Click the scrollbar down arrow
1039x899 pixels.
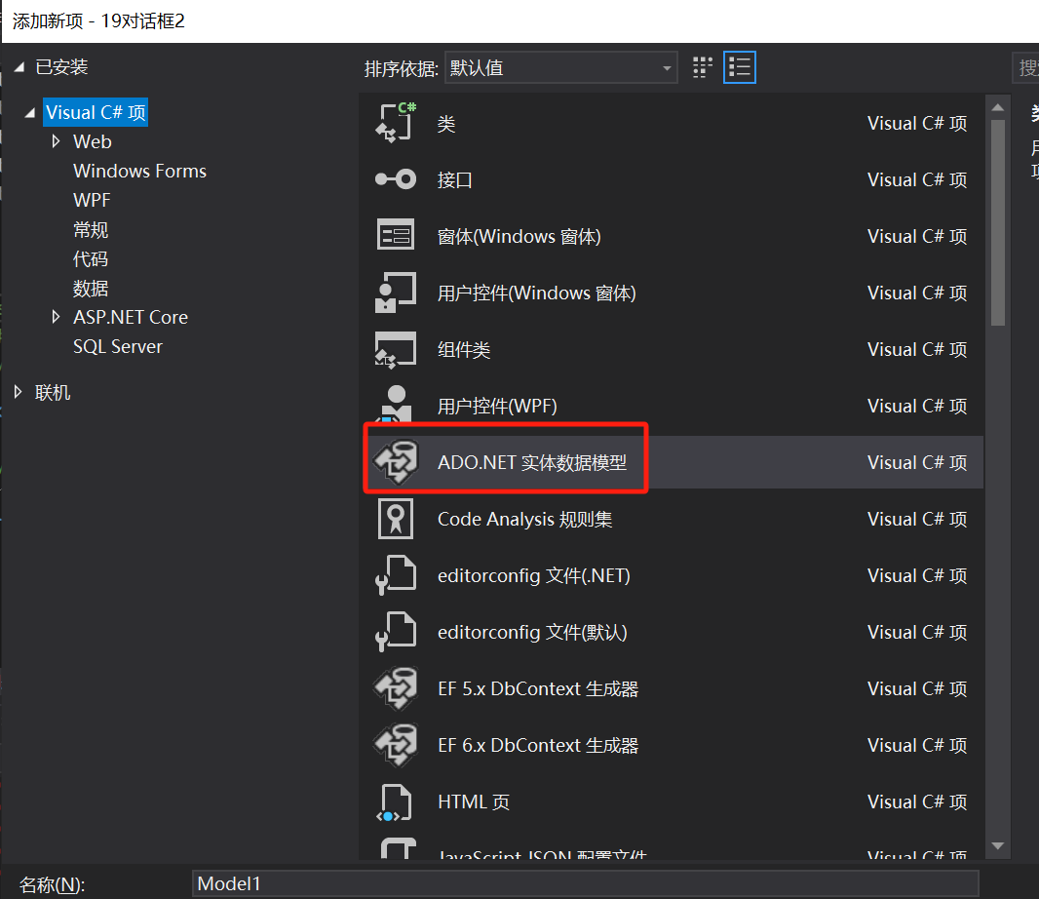coord(998,845)
